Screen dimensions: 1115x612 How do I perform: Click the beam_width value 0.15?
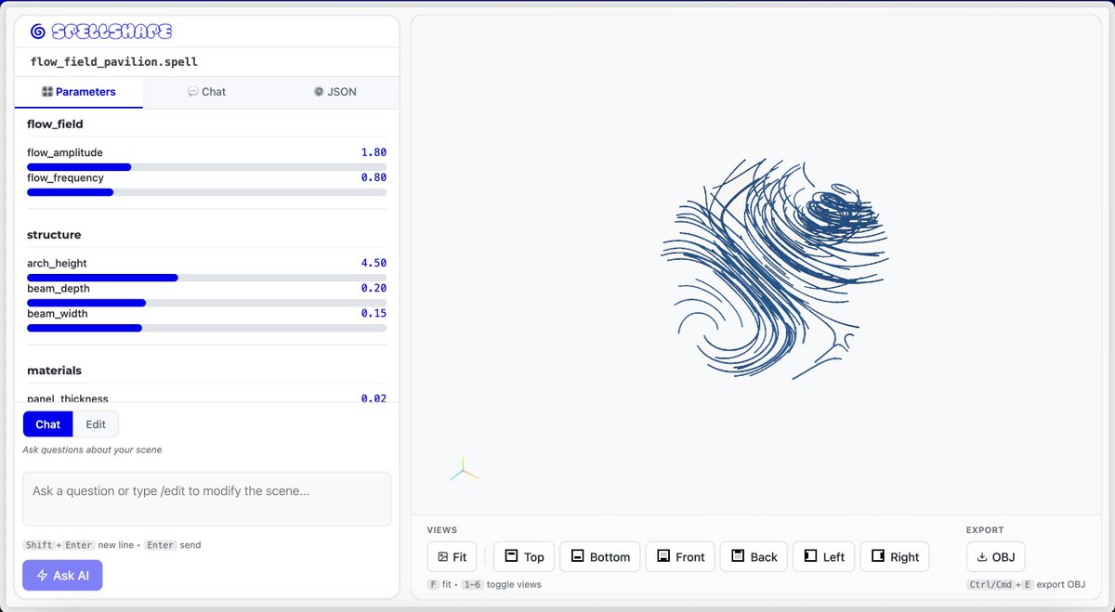click(374, 313)
